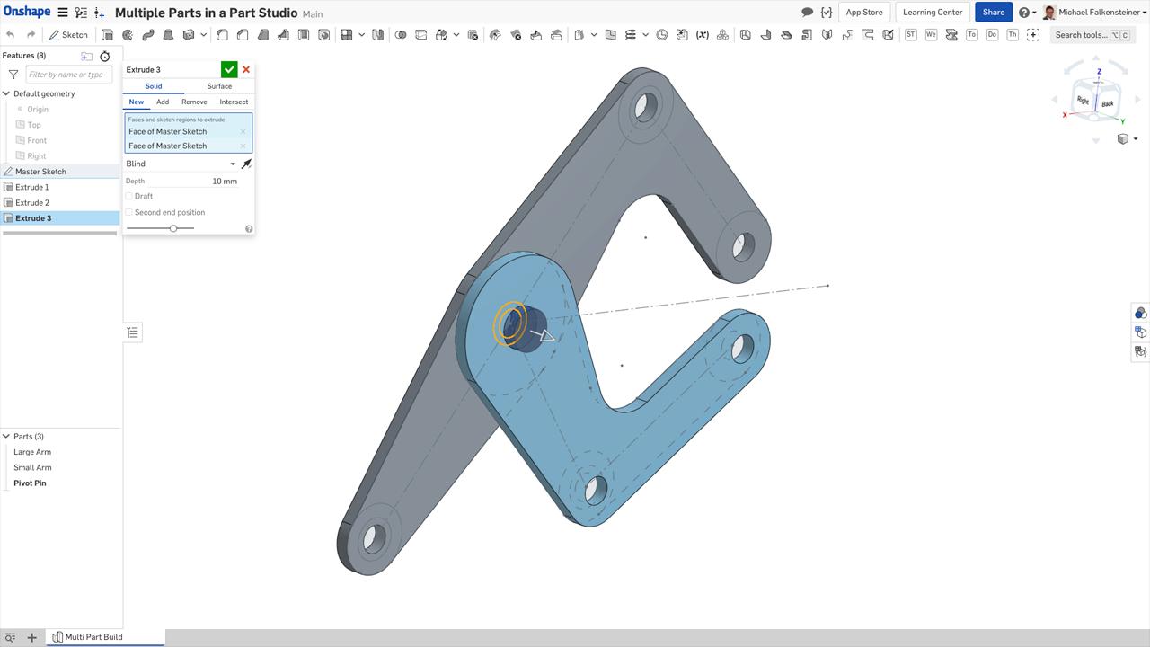The image size is (1150, 647).
Task: Select the Fillet tool
Action: [222, 35]
